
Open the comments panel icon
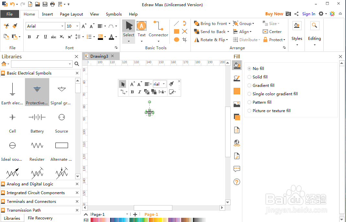(x=236, y=169)
